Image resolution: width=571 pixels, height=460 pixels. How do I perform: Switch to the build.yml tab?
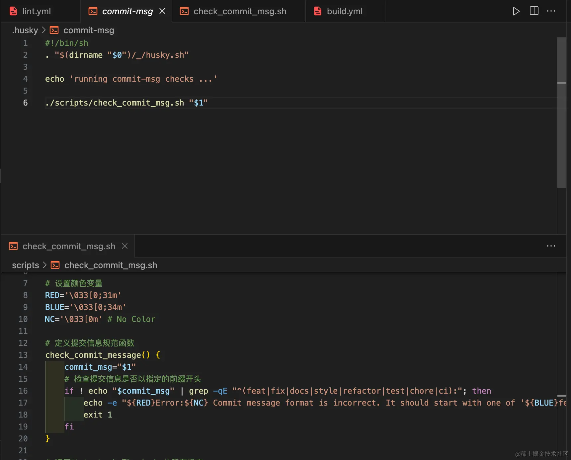click(345, 11)
